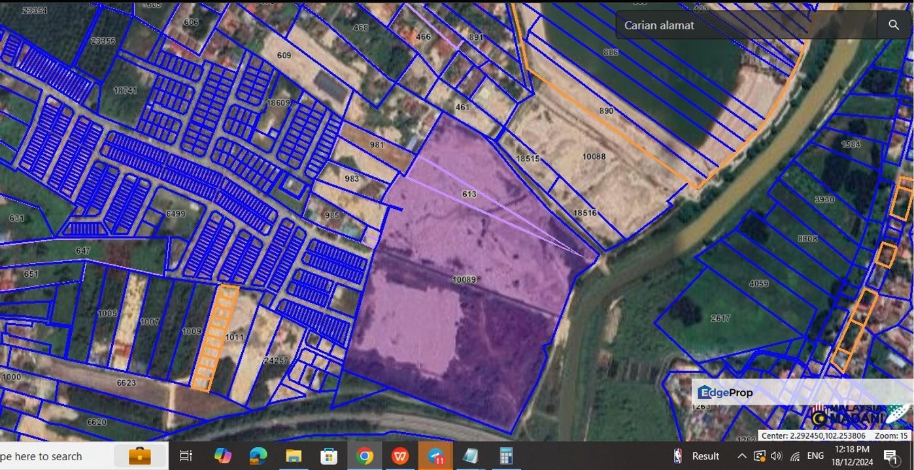Select lot 8808 parcel
Image resolution: width=914 pixels, height=470 pixels.
click(x=807, y=239)
